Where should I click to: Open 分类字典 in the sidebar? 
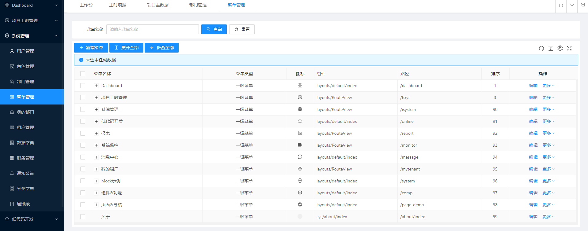tap(32, 189)
